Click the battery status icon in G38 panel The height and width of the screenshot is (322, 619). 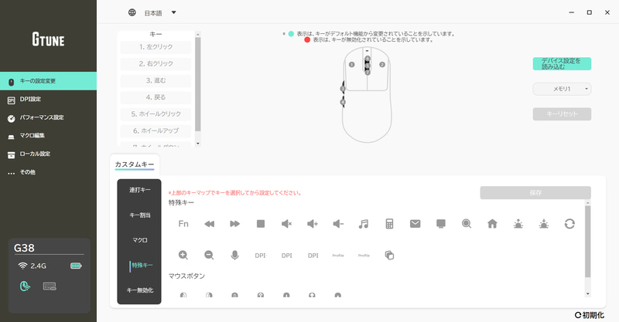pyautogui.click(x=76, y=266)
